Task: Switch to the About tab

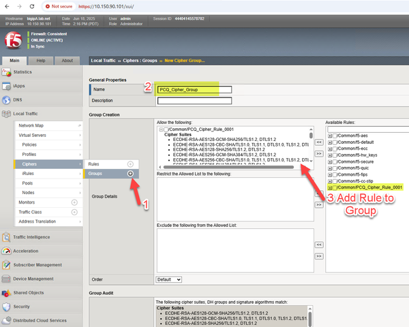Action: click(x=67, y=61)
